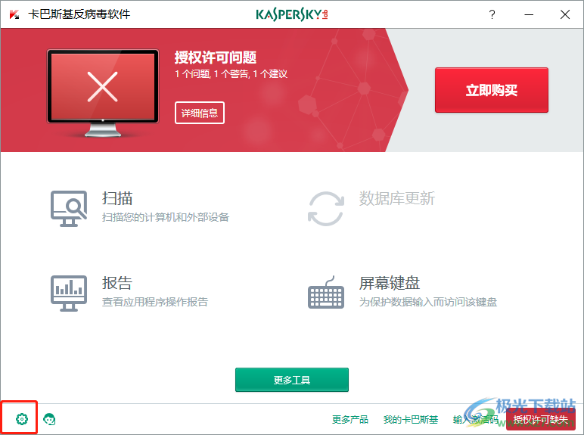The width and height of the screenshot is (584, 435).
Task: Open settings via the gear icon
Action: click(22, 419)
